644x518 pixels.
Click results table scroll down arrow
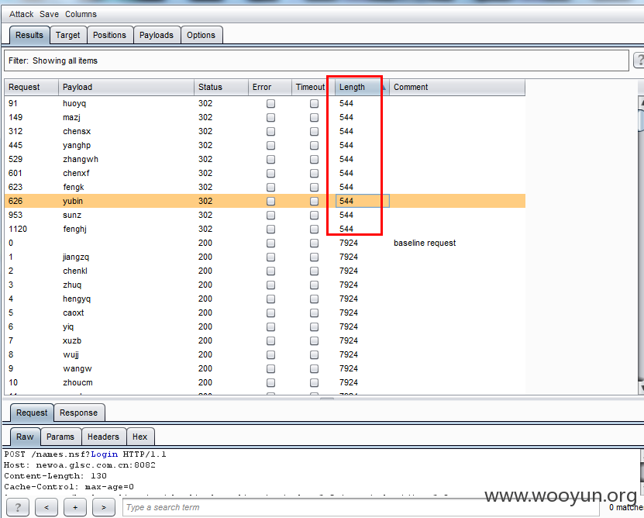[x=641, y=388]
